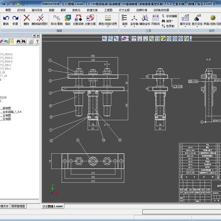Select the zoom (缩放) tool in the ribbon
This screenshot has width=221, height=221.
click(x=68, y=18)
